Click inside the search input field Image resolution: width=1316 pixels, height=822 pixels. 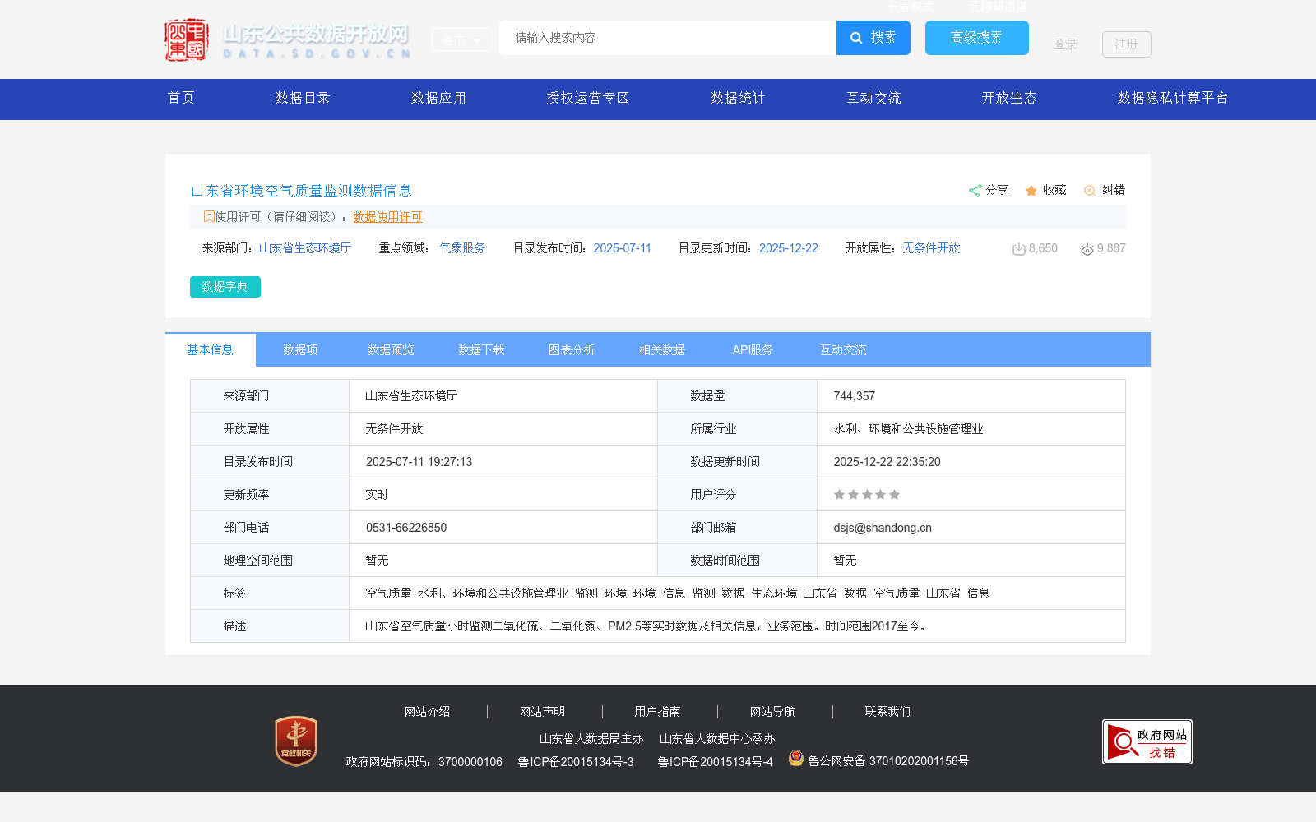666,38
